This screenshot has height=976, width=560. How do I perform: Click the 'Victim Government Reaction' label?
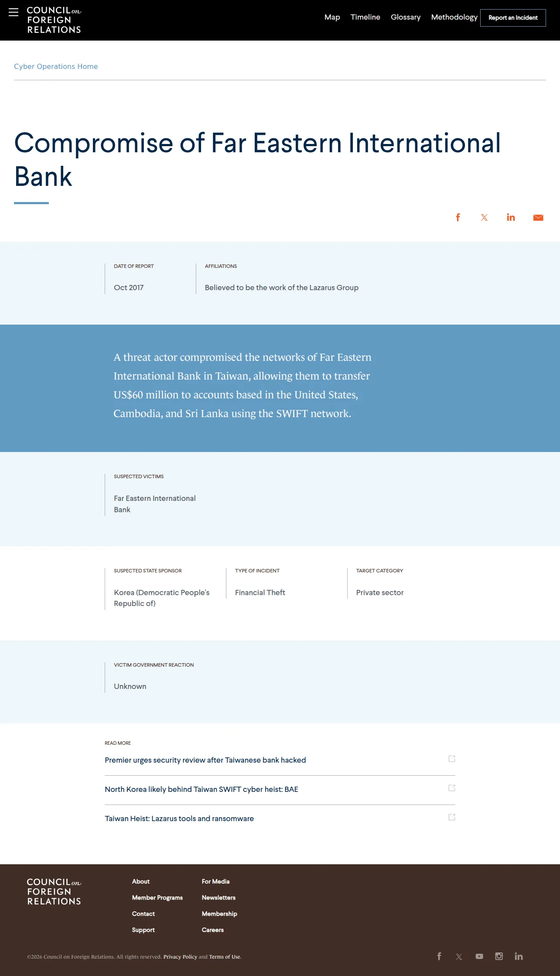[x=154, y=665]
